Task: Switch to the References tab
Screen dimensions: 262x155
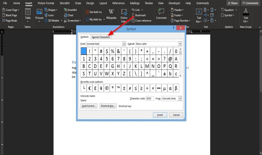Action: point(119,3)
